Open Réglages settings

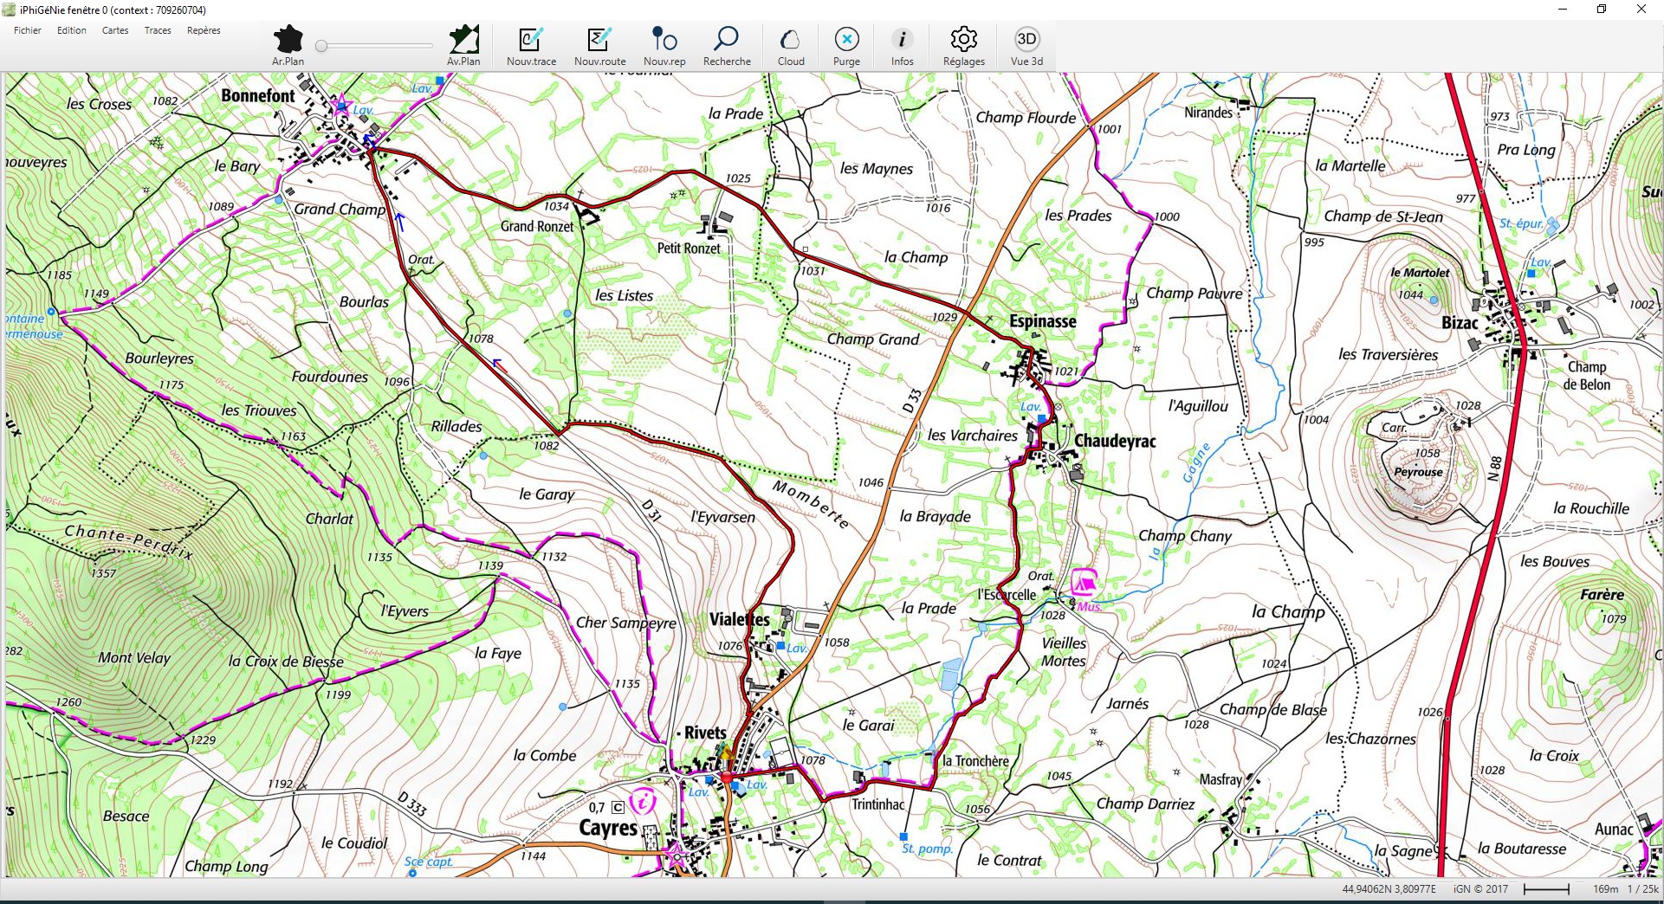pos(963,41)
